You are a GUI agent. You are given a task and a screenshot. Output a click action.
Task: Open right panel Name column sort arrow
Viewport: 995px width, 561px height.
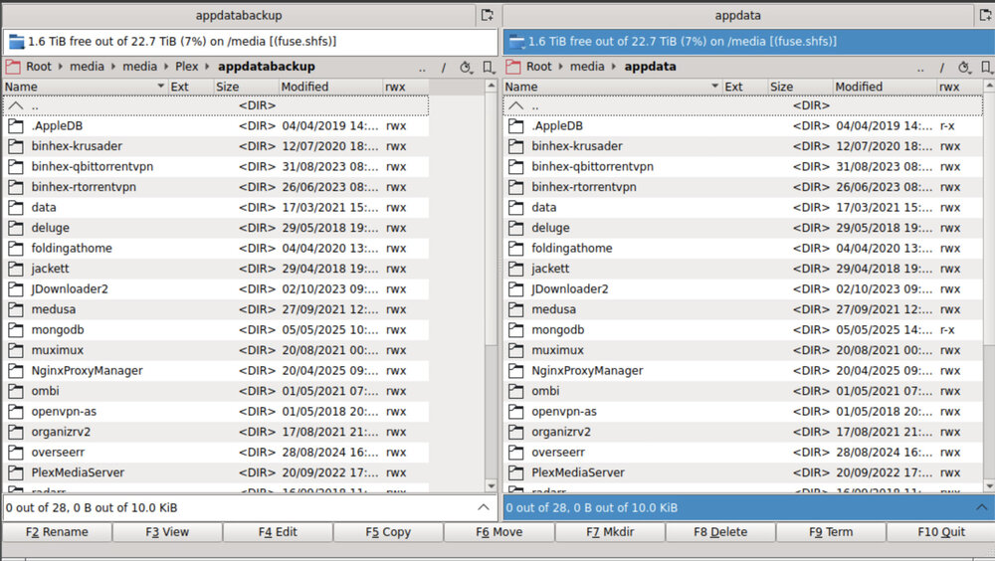(714, 87)
